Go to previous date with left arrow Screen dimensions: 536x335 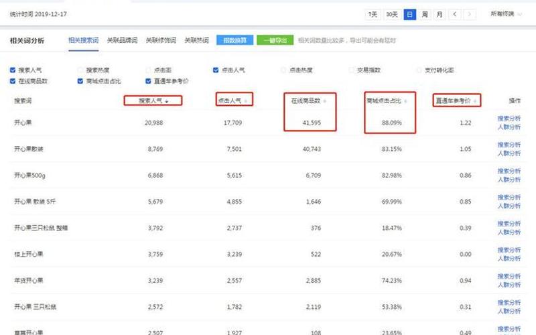pyautogui.click(x=454, y=14)
